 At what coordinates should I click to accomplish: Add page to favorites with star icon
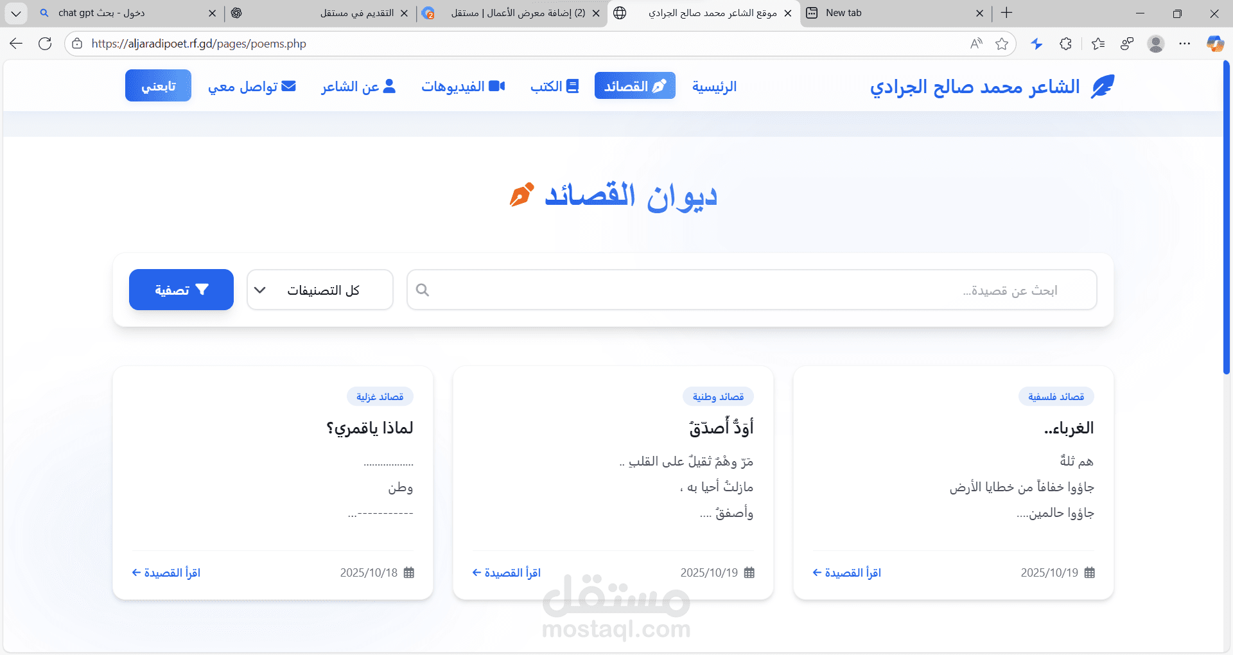pyautogui.click(x=1002, y=44)
